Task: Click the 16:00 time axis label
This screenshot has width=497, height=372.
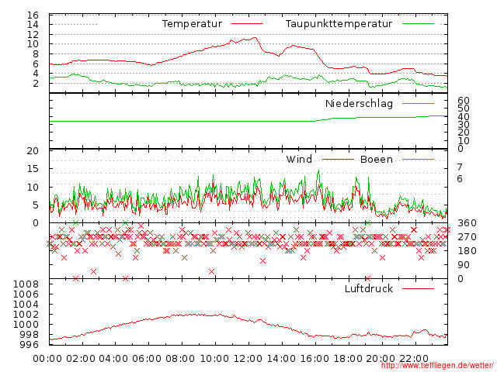Action: pos(315,358)
